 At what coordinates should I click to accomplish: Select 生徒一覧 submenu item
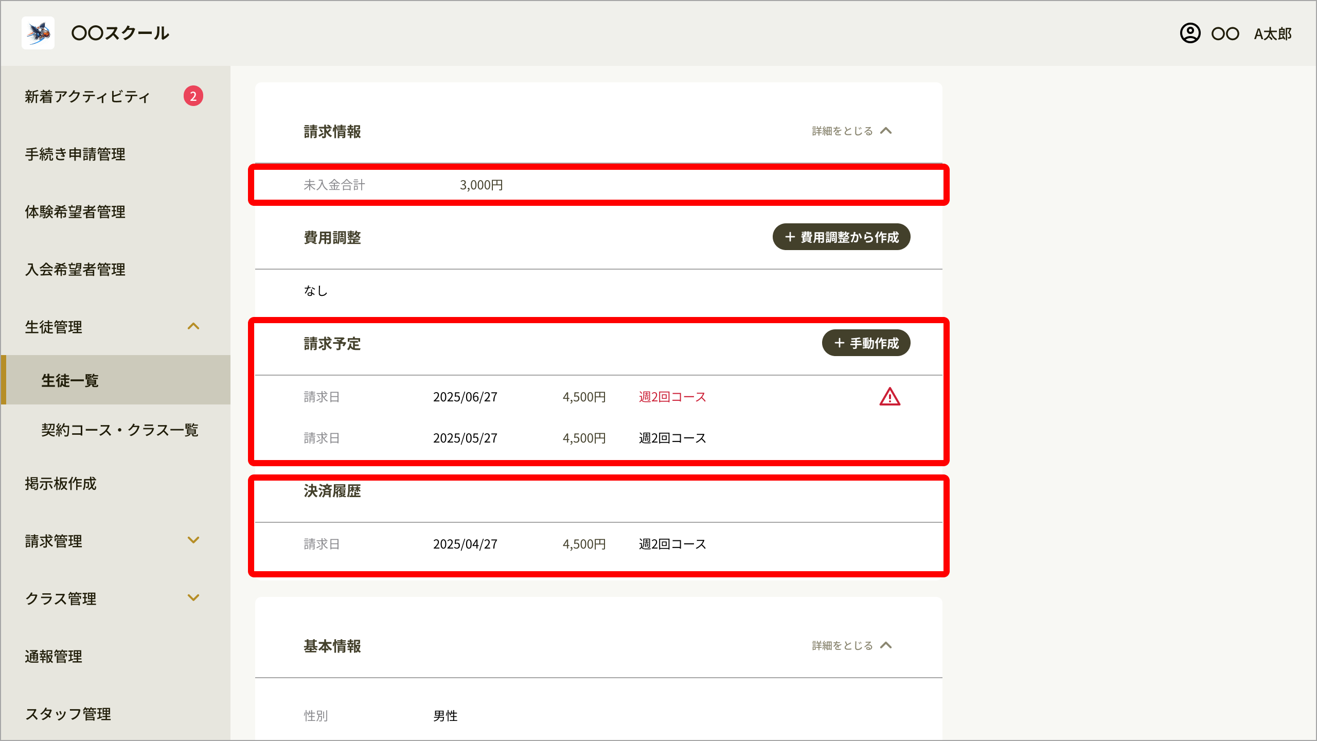[116, 380]
